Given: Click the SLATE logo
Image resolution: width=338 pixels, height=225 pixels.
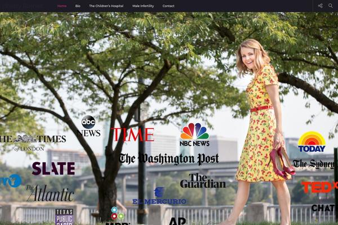Looking at the screenshot, I should click(54, 168).
